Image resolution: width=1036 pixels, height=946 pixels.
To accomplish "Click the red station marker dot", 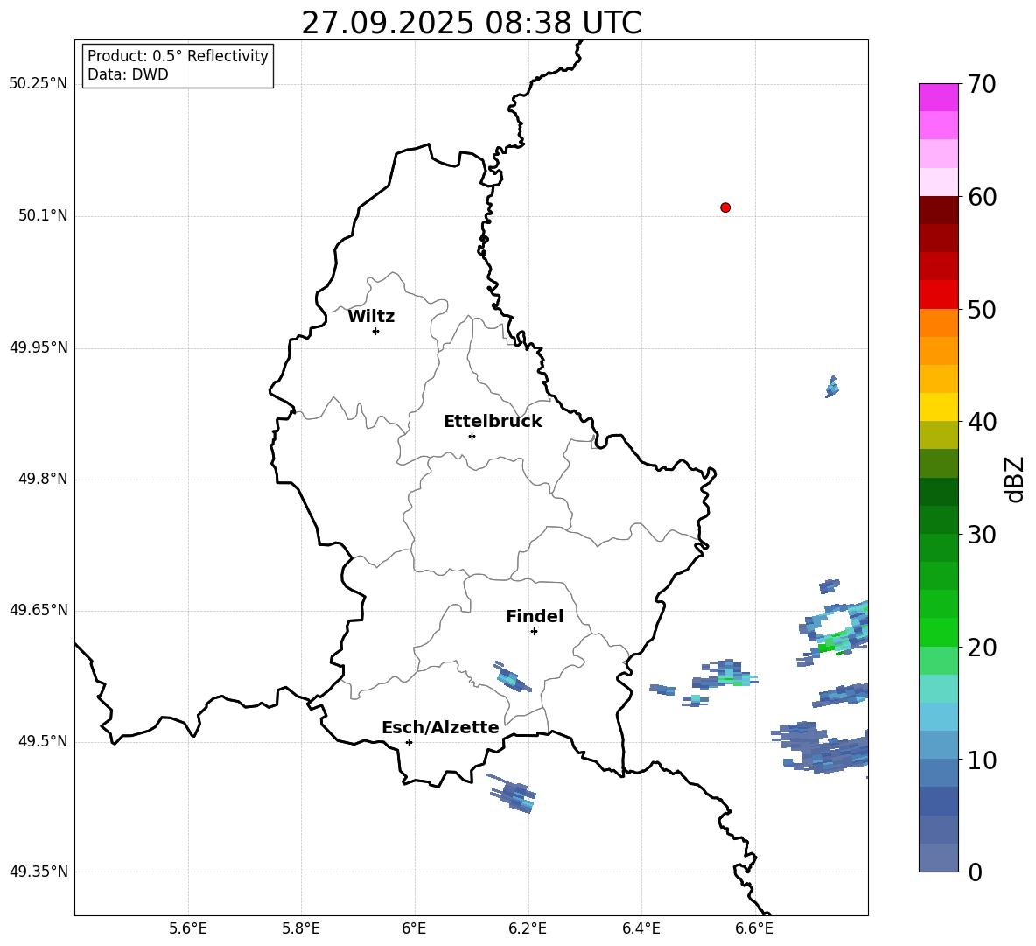I will 725,207.
